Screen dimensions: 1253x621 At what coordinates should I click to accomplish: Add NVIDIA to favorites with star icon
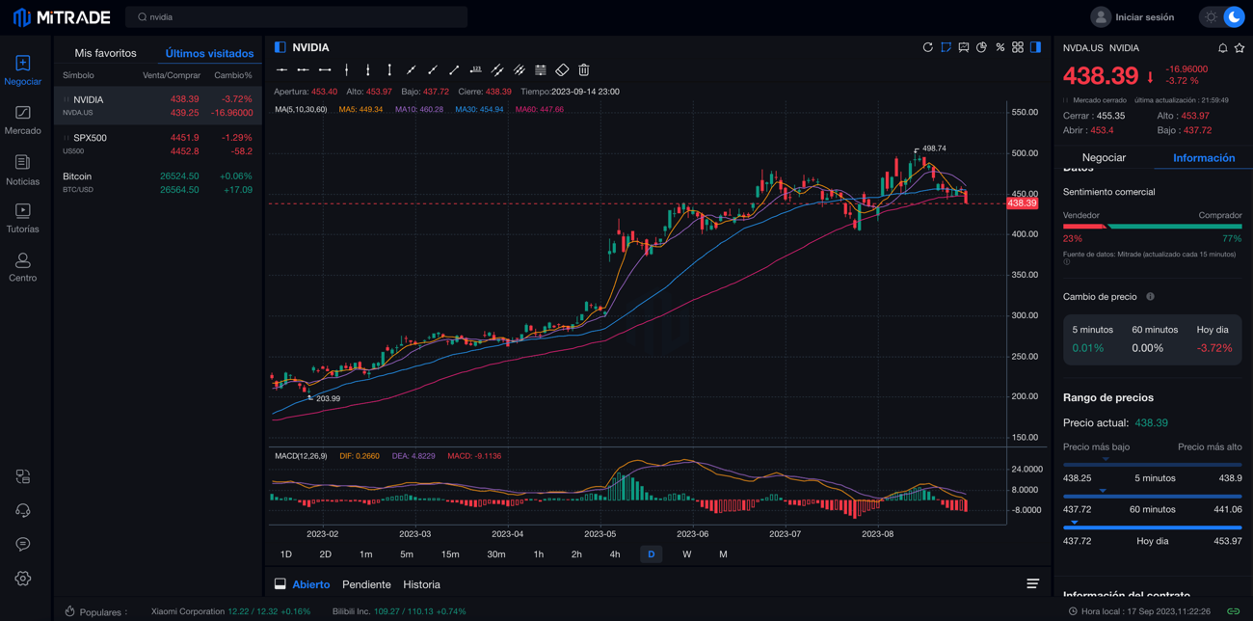click(x=1240, y=48)
